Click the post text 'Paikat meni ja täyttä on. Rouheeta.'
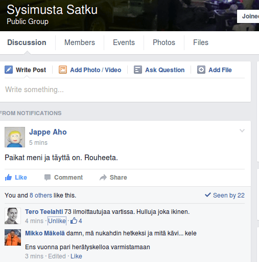This screenshot has height=262, width=259. 61,158
